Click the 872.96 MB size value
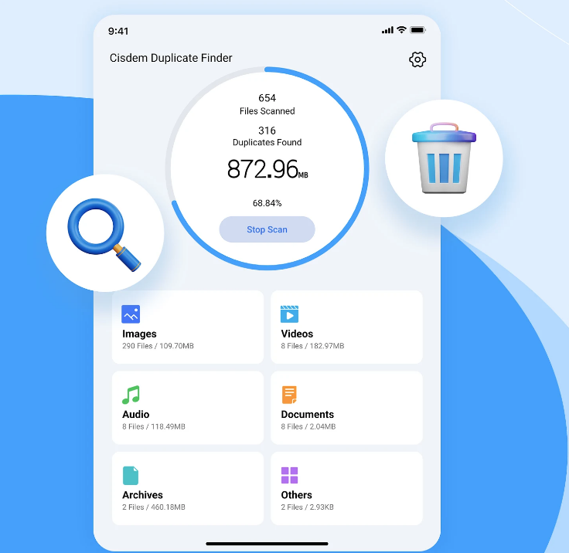Viewport: 569px width, 553px height. click(267, 169)
